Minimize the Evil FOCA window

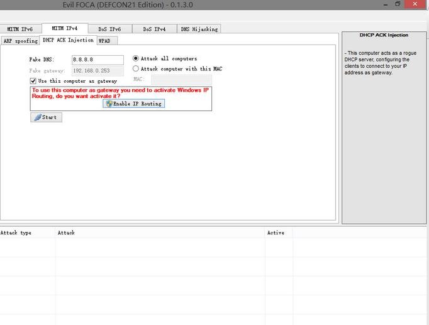point(386,4)
